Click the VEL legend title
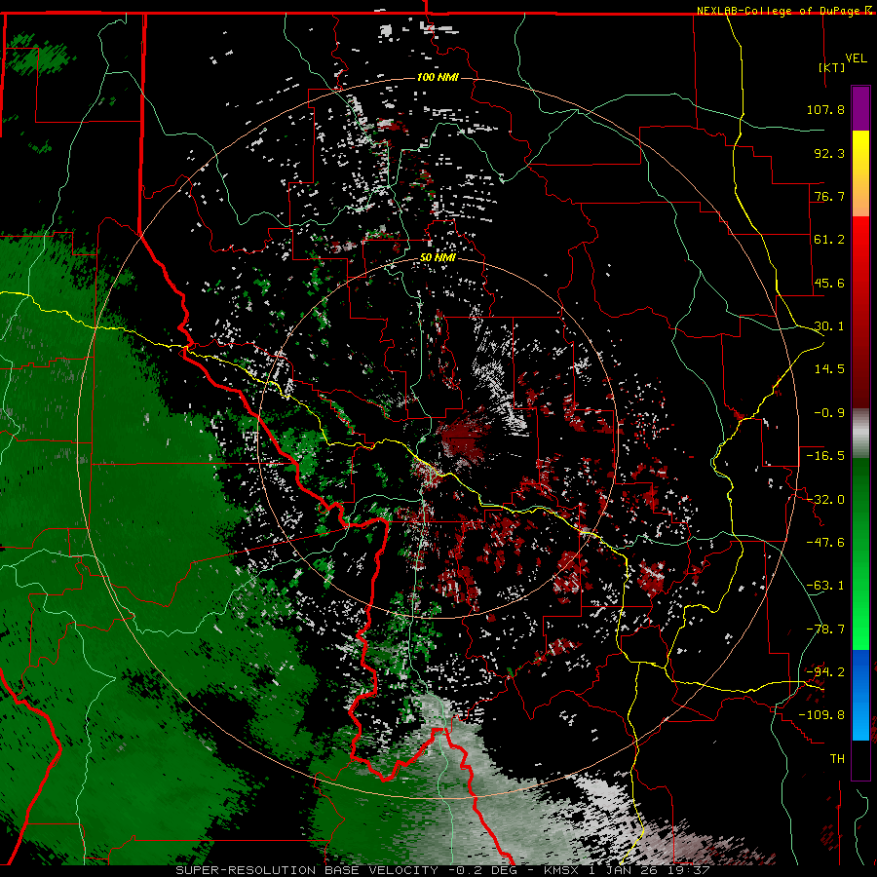Screen dimensions: 877x877 [x=856, y=58]
